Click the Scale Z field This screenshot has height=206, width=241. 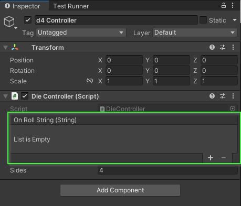coord(219,81)
